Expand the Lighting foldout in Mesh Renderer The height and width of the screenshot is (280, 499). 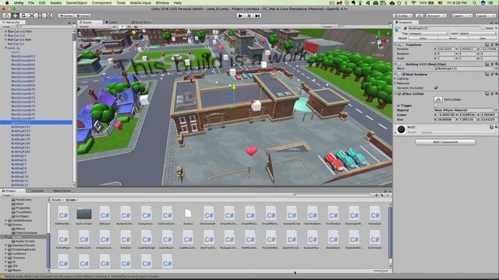coord(396,79)
